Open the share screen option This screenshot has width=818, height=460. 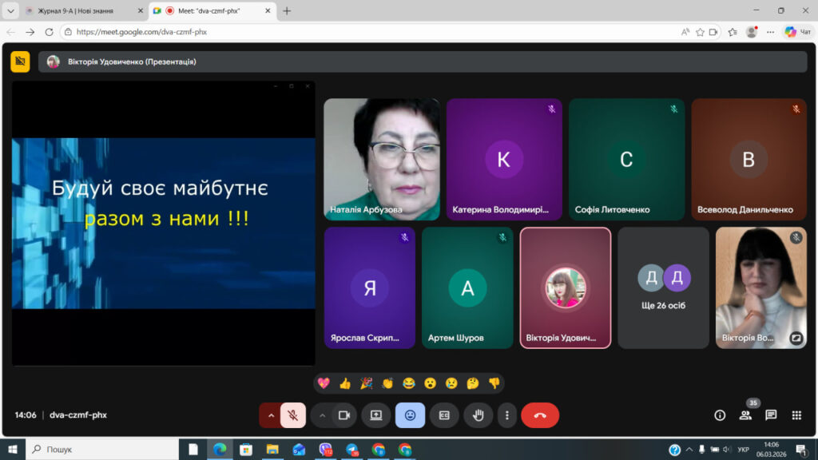tap(375, 415)
